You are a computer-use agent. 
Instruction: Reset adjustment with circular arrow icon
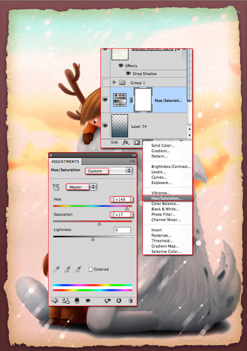point(119,300)
